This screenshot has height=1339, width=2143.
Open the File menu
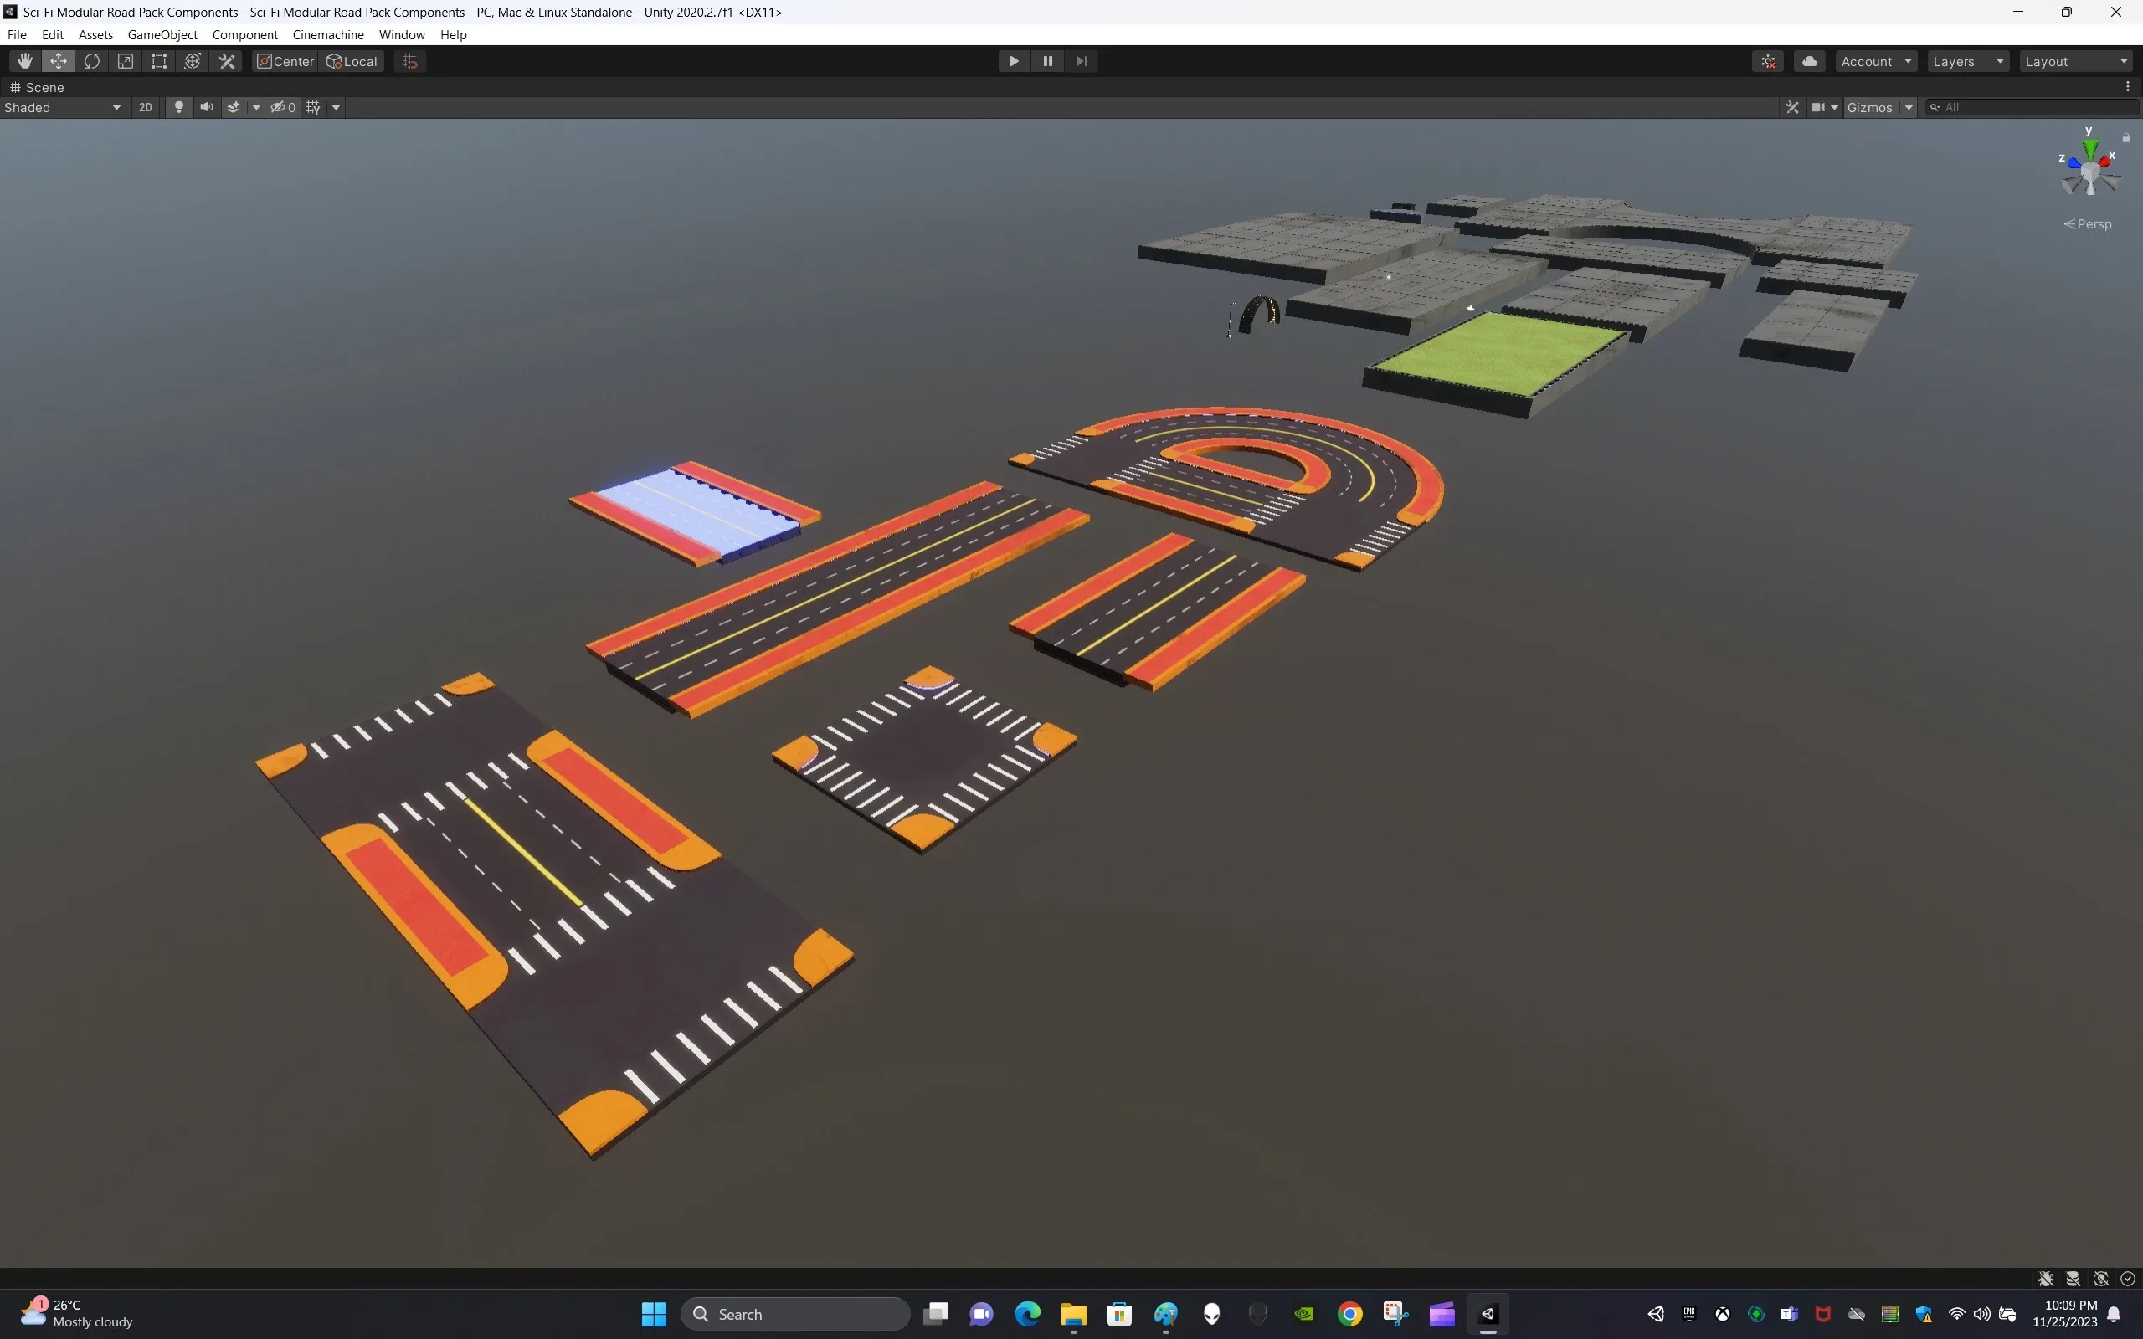click(17, 34)
